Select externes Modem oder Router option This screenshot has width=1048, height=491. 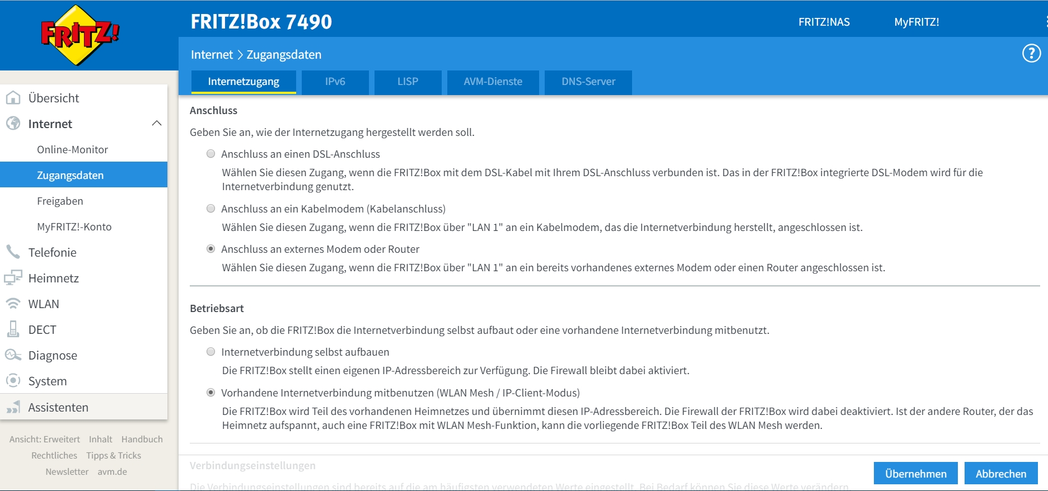click(210, 249)
